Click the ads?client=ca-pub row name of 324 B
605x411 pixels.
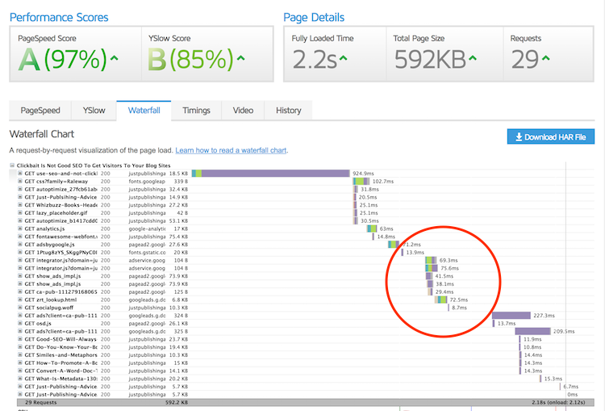click(x=60, y=316)
